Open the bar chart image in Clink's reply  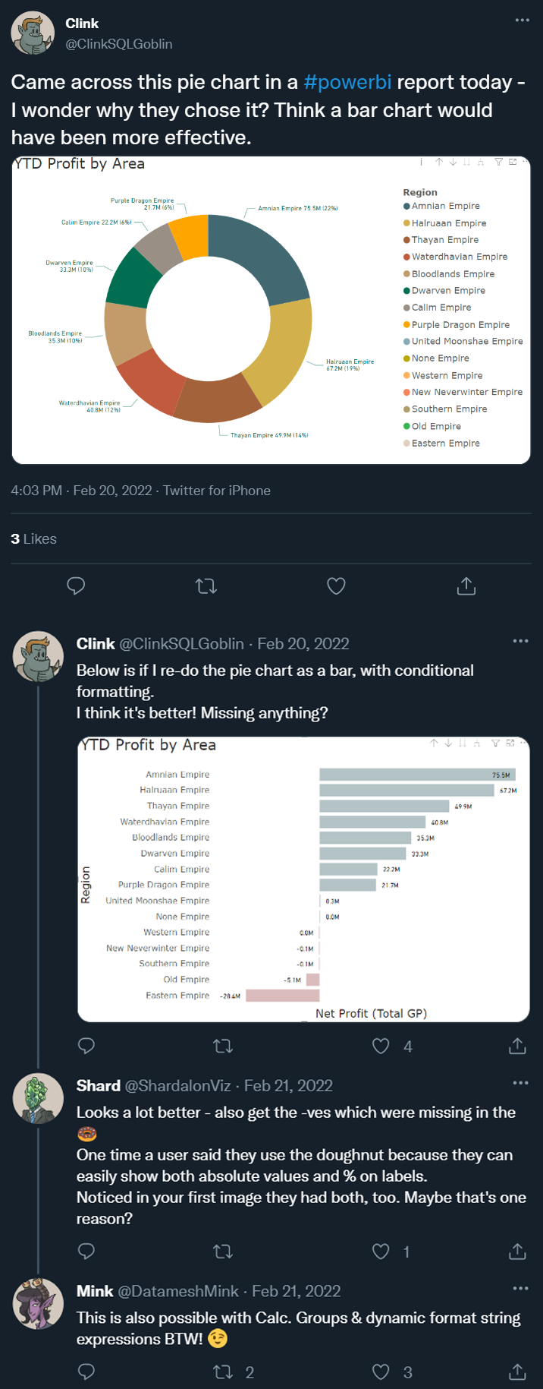pos(303,879)
